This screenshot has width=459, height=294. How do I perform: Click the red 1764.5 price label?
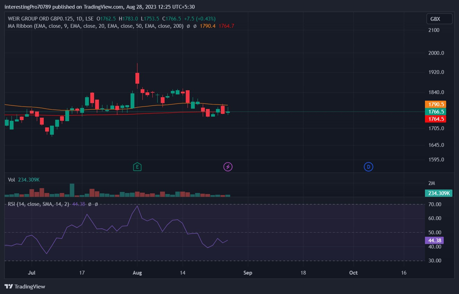(435, 119)
